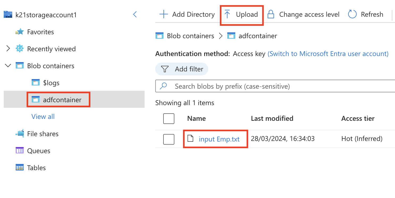Viewport: 395px width, 198px height.
Task: Select adfcontainer in the sidebar
Action: (x=62, y=100)
